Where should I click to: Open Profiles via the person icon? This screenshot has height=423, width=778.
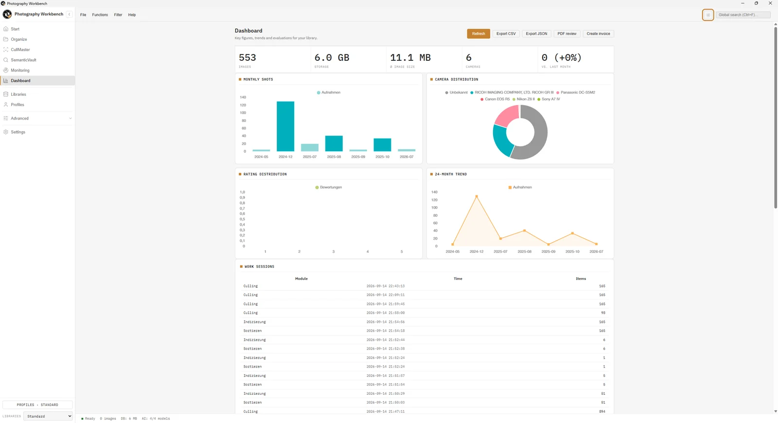[6, 105]
